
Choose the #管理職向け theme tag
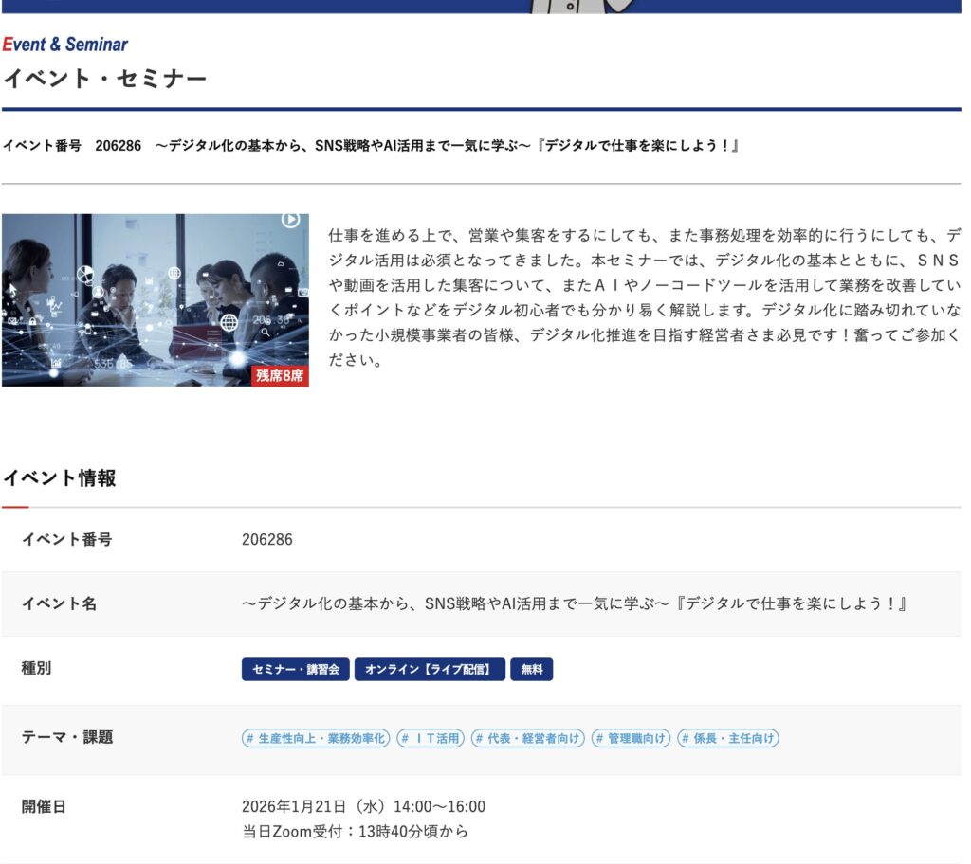pos(631,738)
